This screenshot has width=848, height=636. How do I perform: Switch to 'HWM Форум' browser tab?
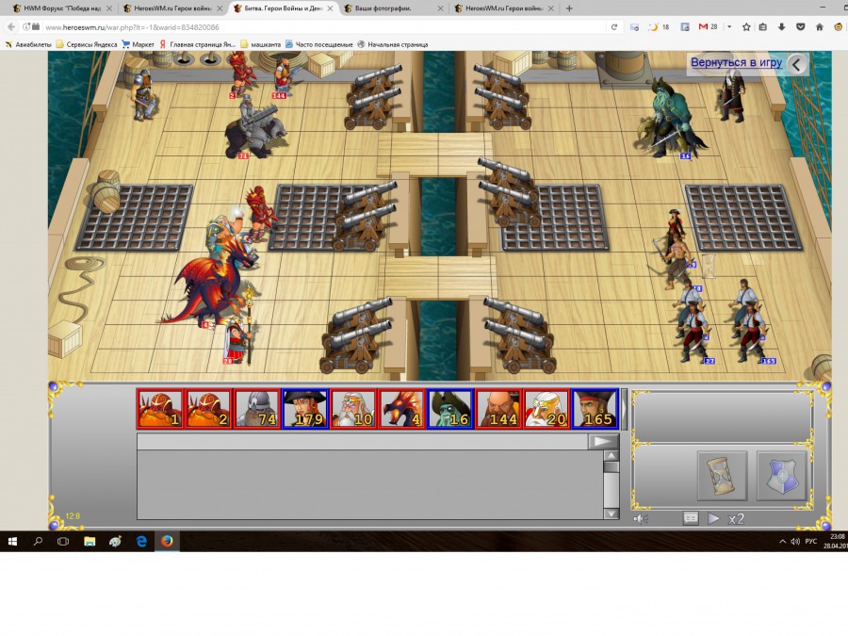pyautogui.click(x=61, y=8)
